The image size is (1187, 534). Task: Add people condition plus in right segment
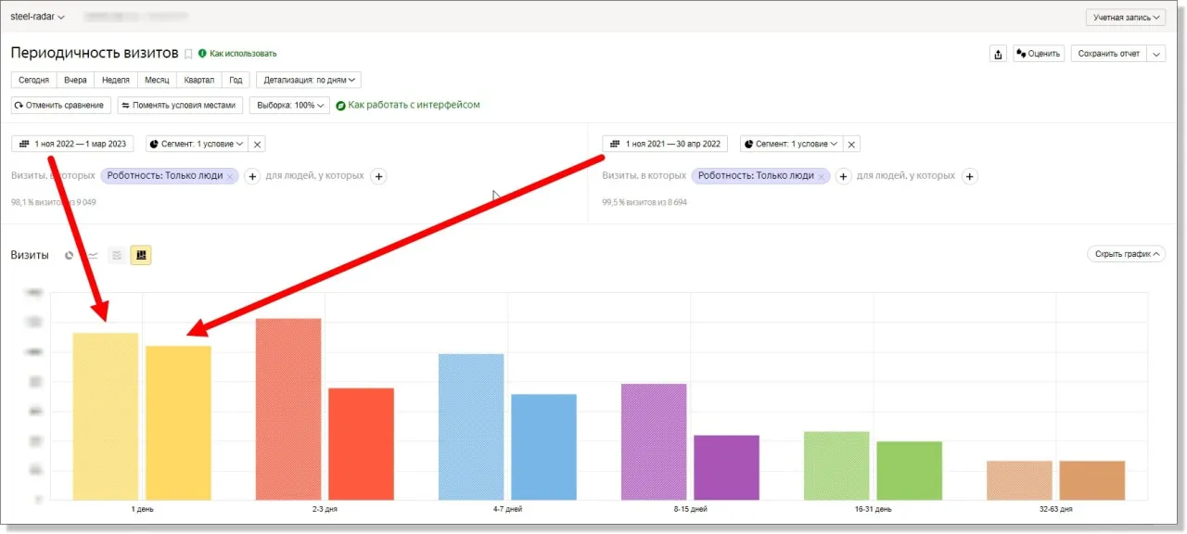(x=969, y=176)
